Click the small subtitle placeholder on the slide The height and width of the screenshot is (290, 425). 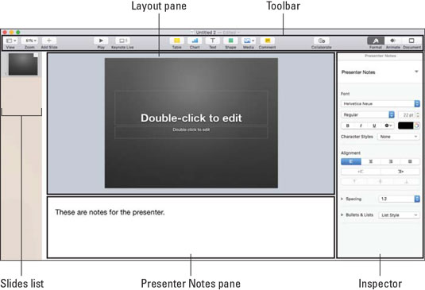(191, 130)
